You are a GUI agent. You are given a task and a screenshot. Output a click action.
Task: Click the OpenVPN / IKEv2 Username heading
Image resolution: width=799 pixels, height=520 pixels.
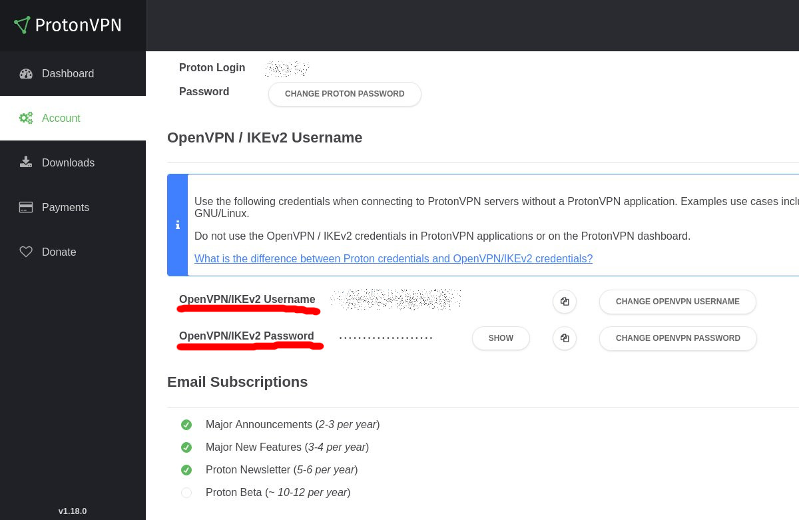click(x=265, y=138)
